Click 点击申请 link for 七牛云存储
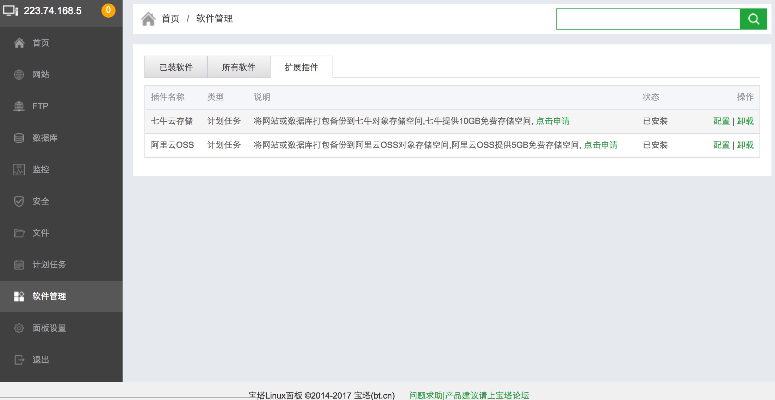The image size is (775, 400). (x=553, y=121)
